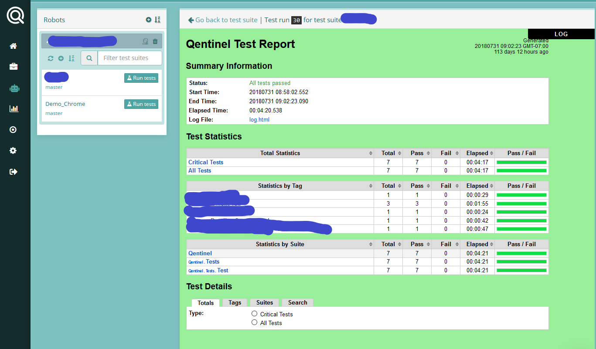
Task: Open the log.html link
Action: click(259, 119)
